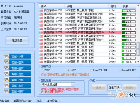This screenshot has height=103, width=140.
Task: Select server row 美国综合09-VIP
Action: 88,14
